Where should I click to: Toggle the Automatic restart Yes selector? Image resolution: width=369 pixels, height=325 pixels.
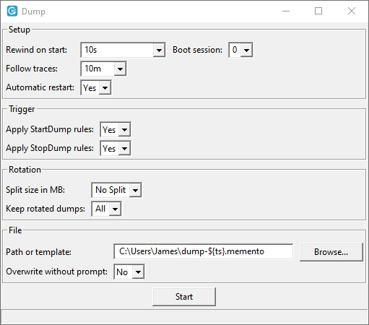pyautogui.click(x=96, y=87)
